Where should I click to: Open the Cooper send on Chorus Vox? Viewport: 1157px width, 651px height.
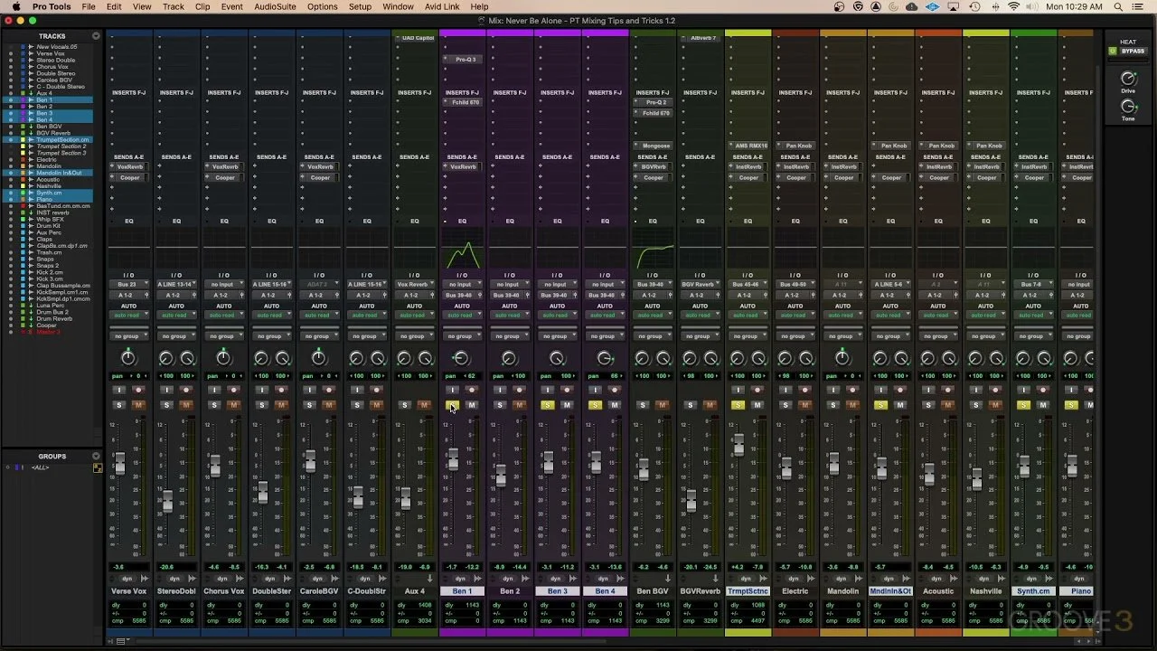pyautogui.click(x=226, y=177)
